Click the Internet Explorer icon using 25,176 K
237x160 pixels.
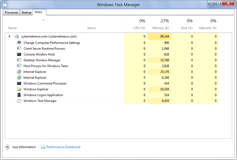point(19,72)
